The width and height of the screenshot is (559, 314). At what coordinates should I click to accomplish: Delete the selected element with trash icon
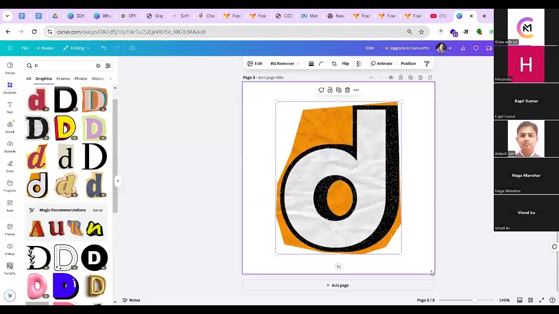[x=347, y=90]
